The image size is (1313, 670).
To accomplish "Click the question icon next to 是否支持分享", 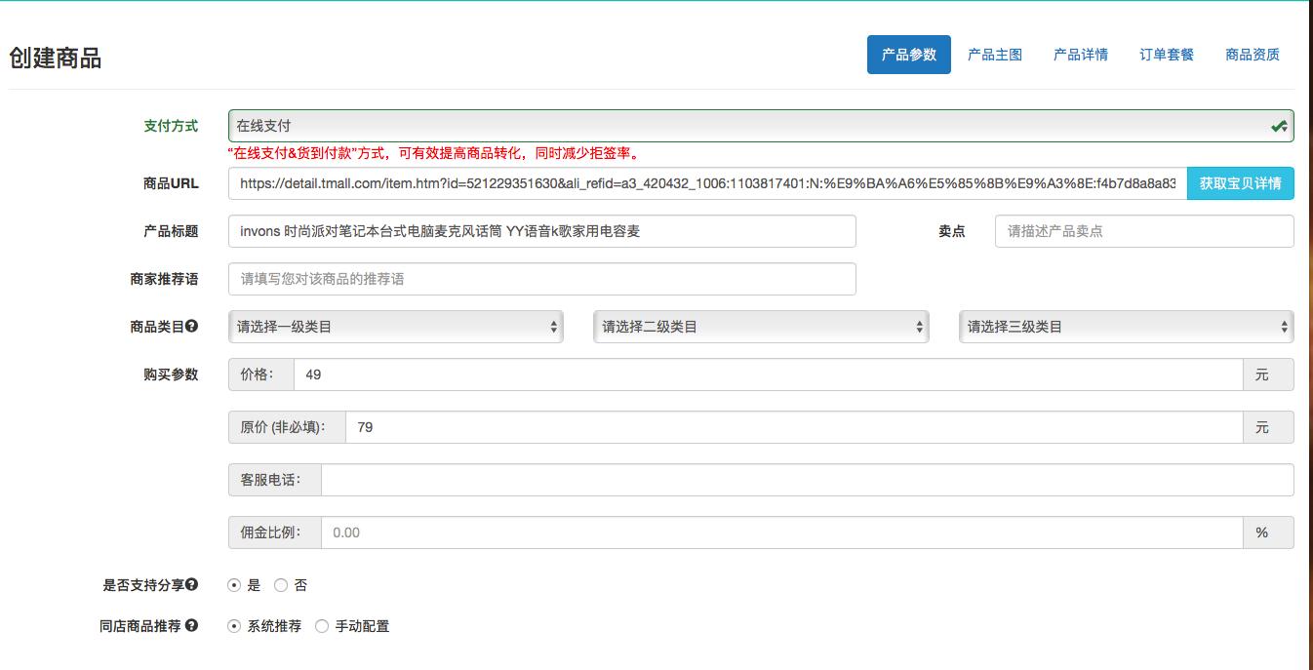I will coord(191,585).
